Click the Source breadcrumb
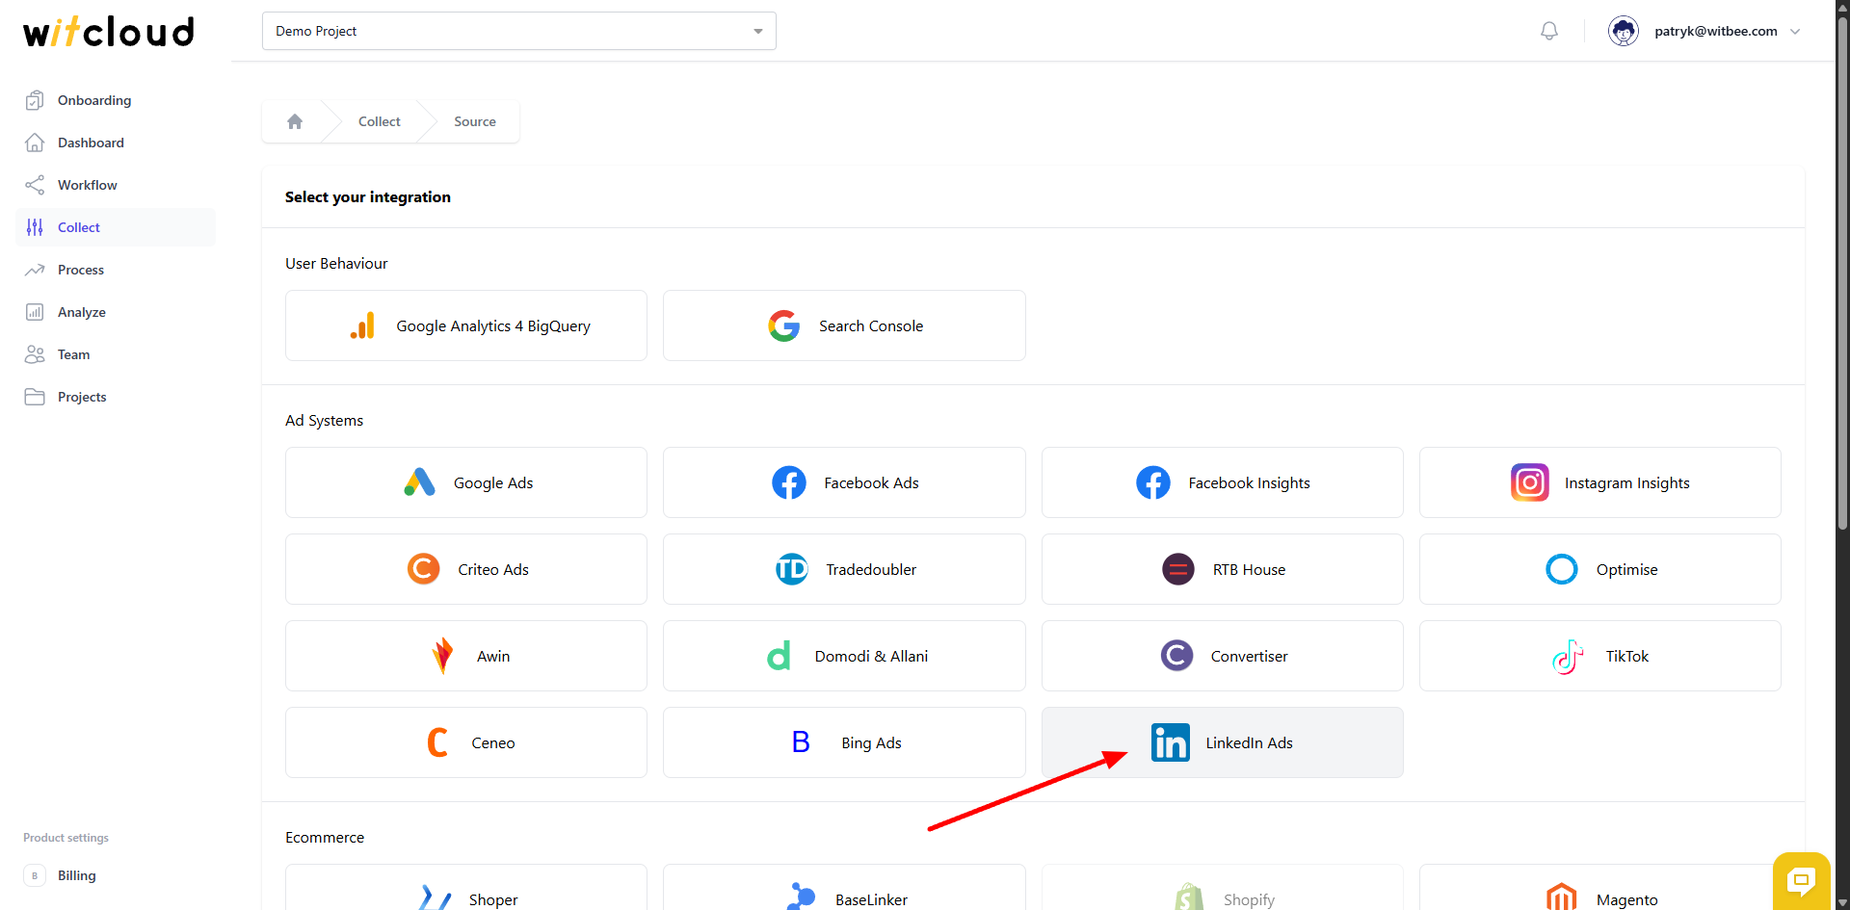 click(475, 121)
